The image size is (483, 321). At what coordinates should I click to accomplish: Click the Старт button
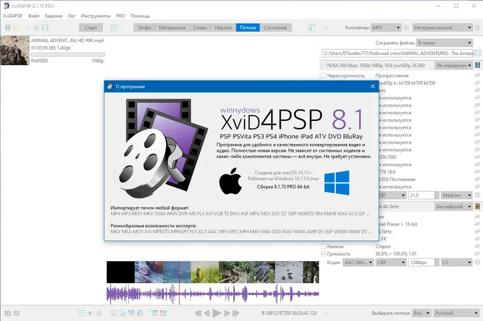pyautogui.click(x=91, y=27)
